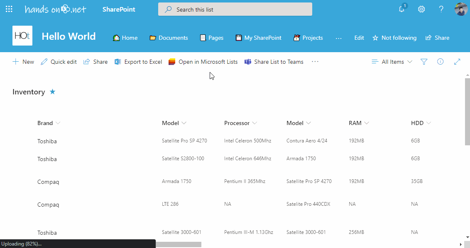Select cell Pentium II 365Mhz
Image resolution: width=470 pixels, height=248 pixels.
tap(245, 181)
